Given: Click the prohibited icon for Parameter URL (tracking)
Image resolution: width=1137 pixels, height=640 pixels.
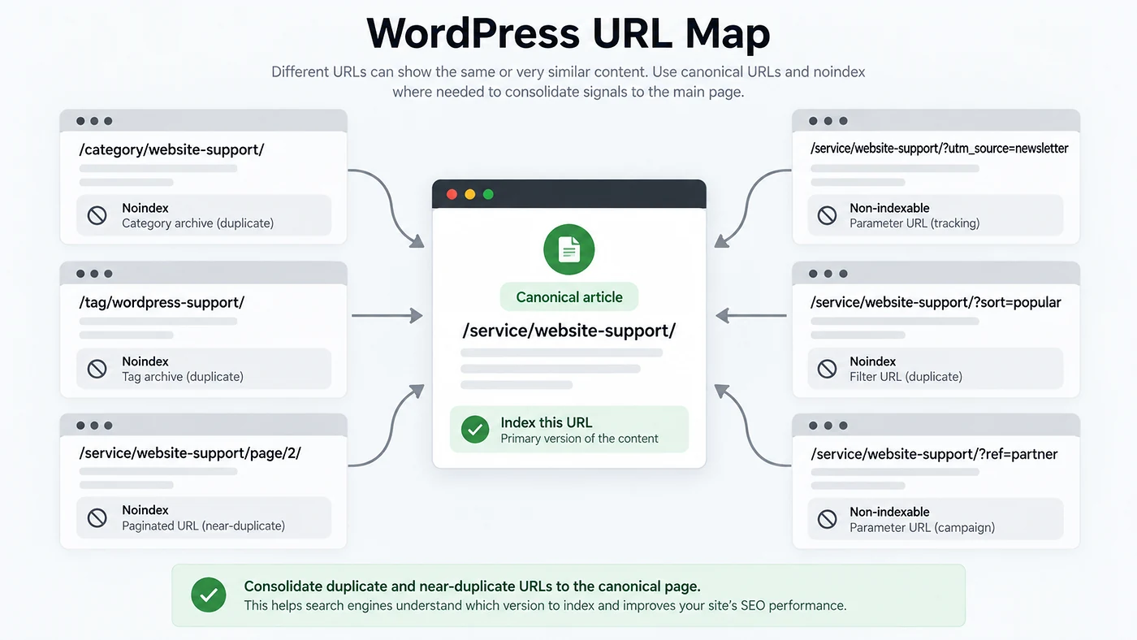Looking at the screenshot, I should click(827, 215).
